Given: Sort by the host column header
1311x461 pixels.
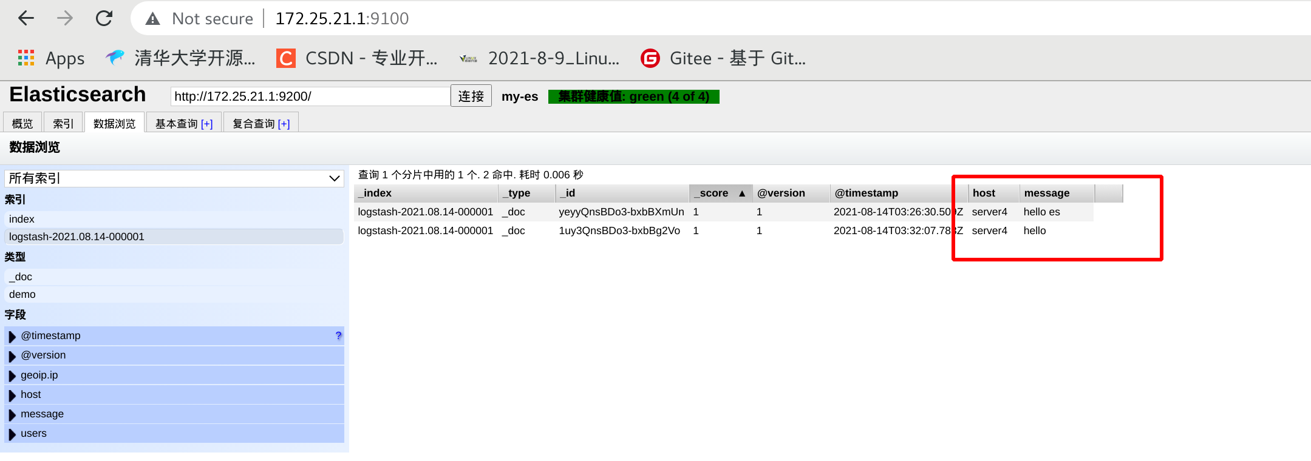Looking at the screenshot, I should (994, 193).
